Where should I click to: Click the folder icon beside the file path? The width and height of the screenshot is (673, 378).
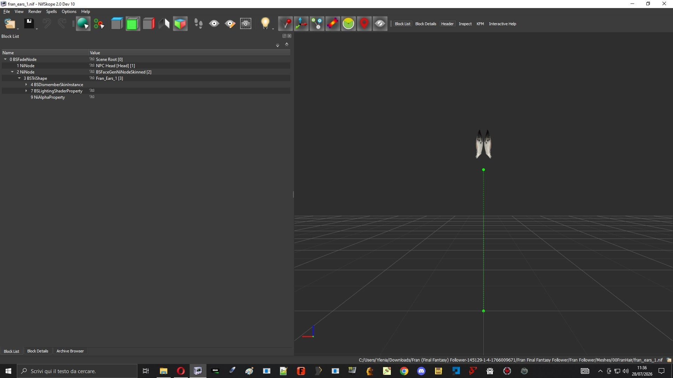(x=669, y=360)
